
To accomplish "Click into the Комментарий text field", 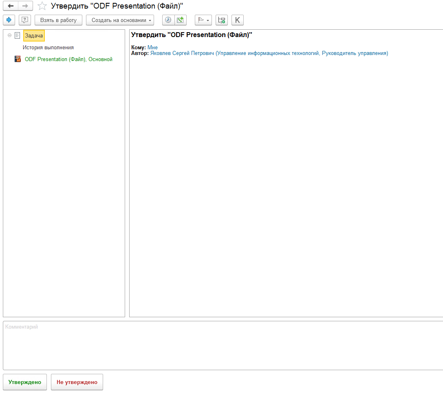I will (x=220, y=345).
